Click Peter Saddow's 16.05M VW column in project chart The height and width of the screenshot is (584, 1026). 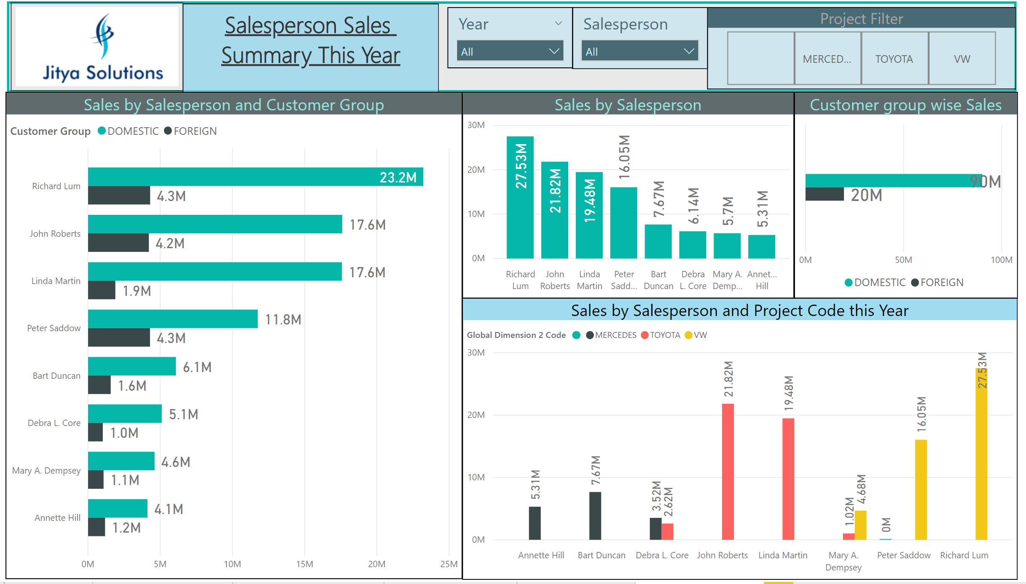921,490
